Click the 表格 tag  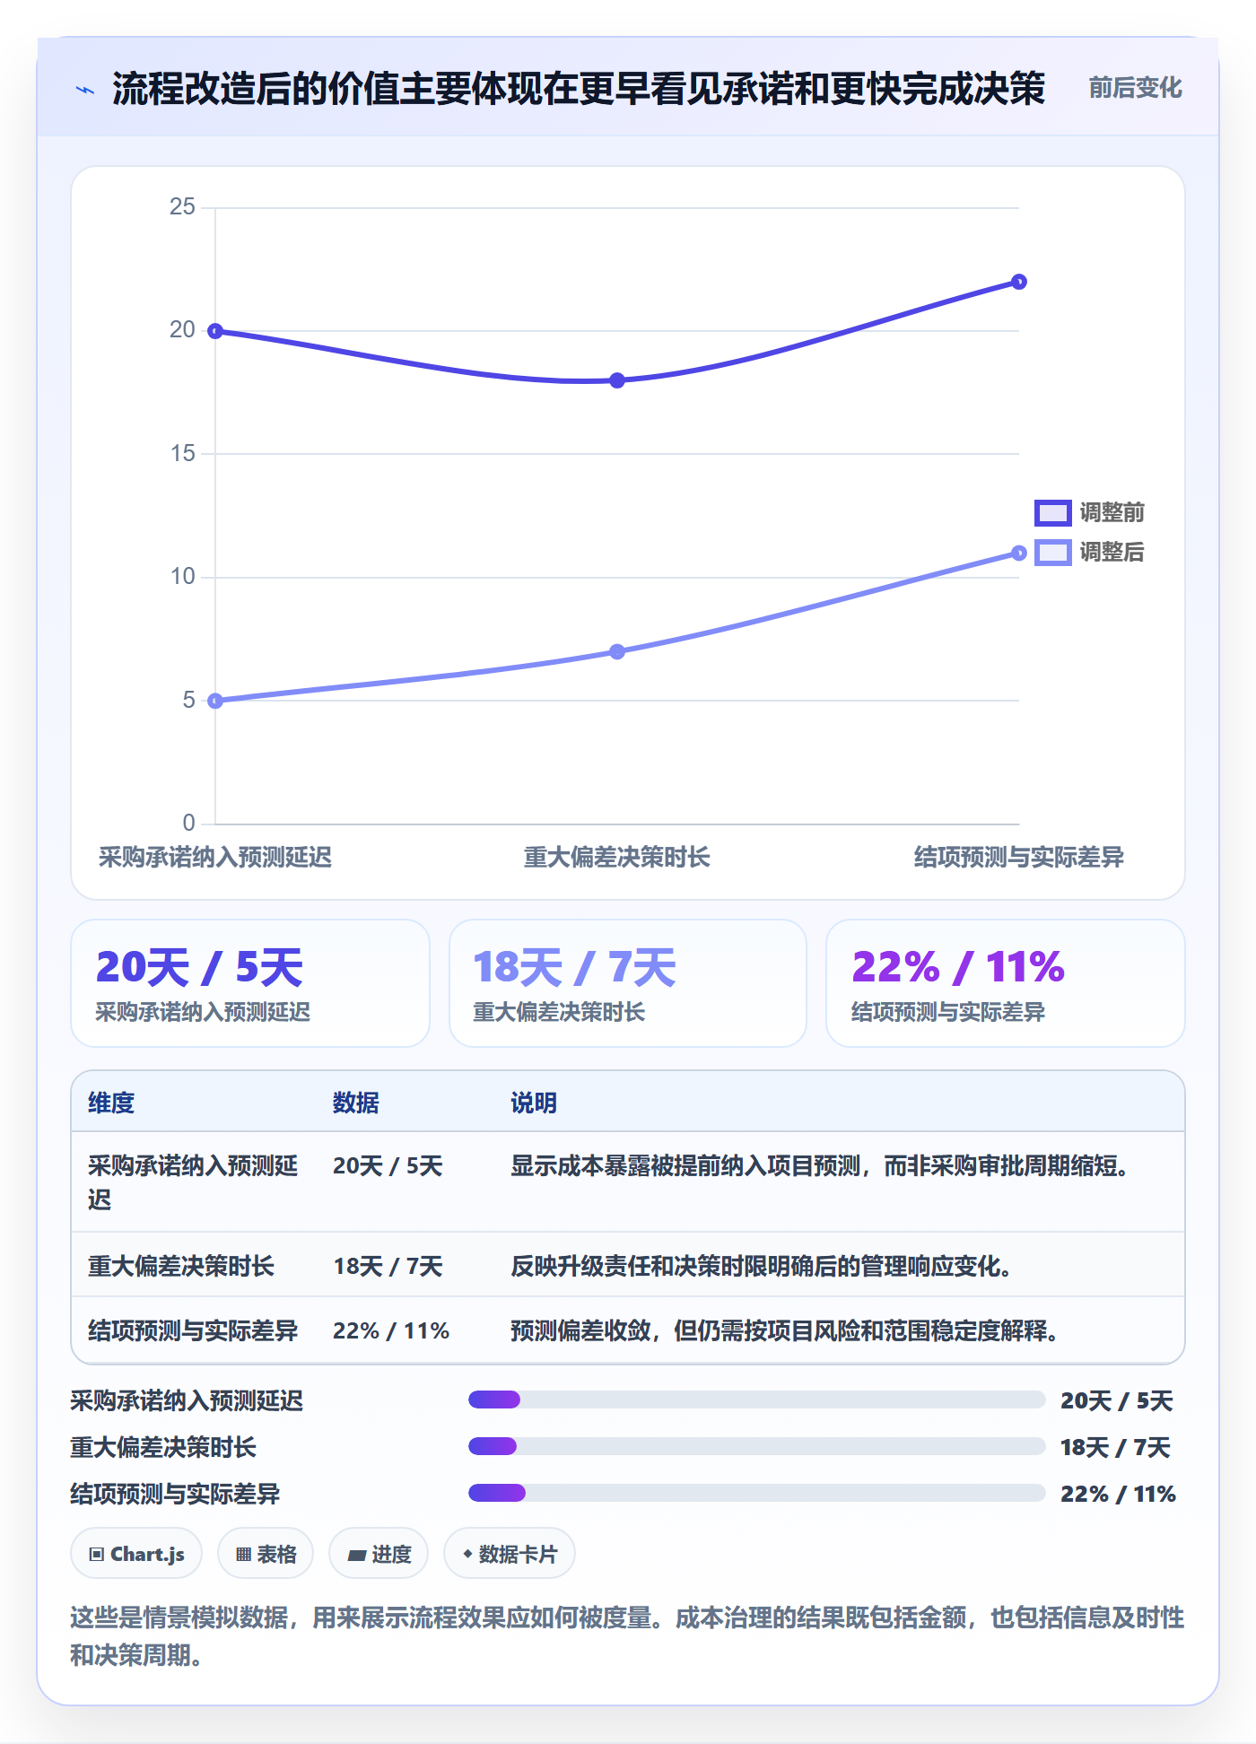266,1554
